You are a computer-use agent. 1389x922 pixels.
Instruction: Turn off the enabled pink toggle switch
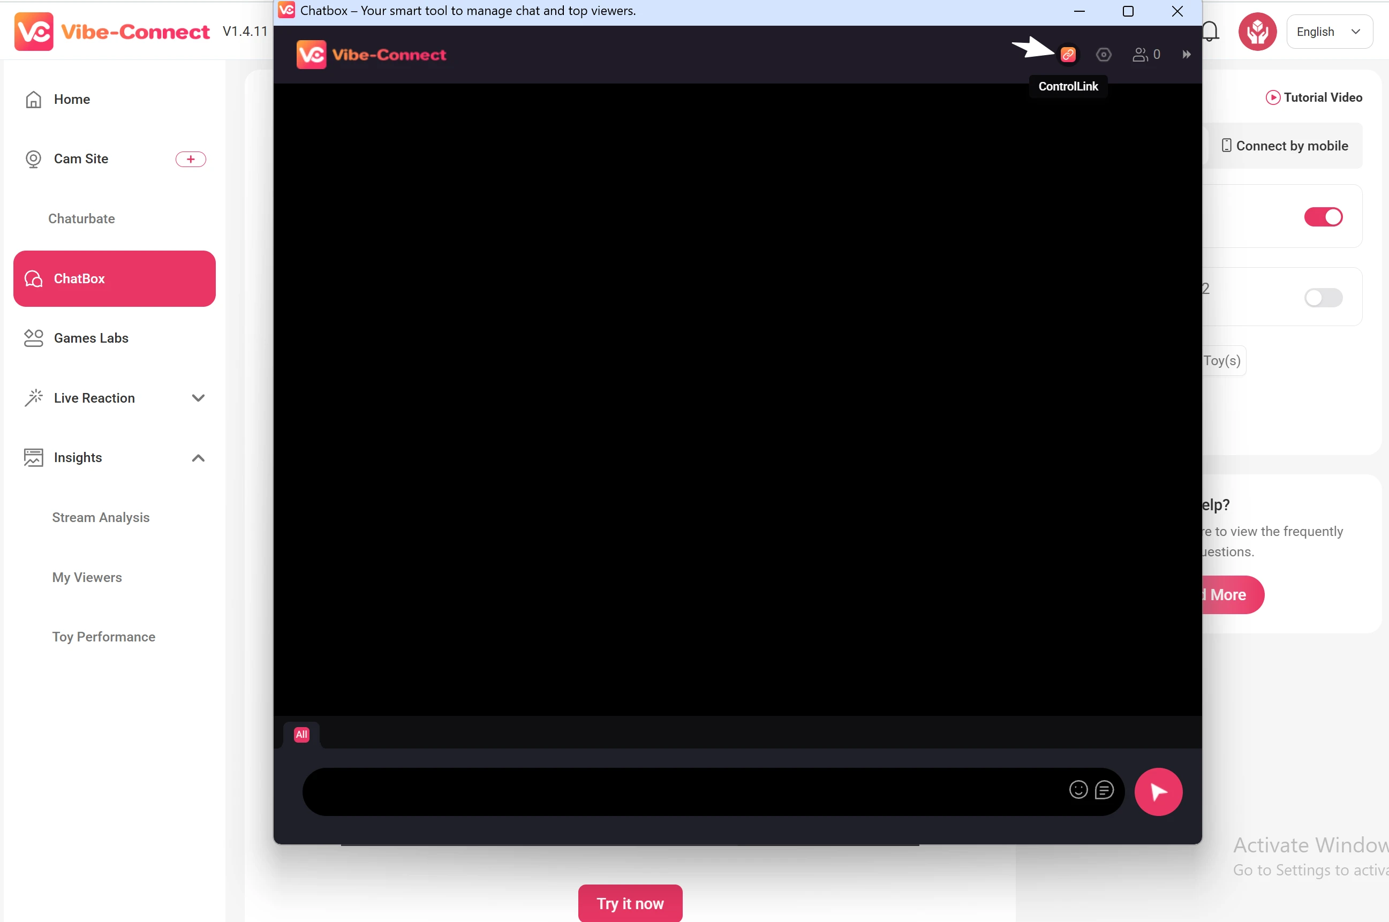[x=1323, y=217]
